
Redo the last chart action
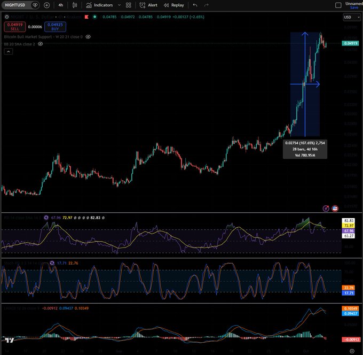[206, 5]
